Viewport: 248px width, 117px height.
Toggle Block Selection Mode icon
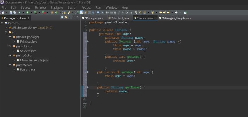tap(89, 12)
